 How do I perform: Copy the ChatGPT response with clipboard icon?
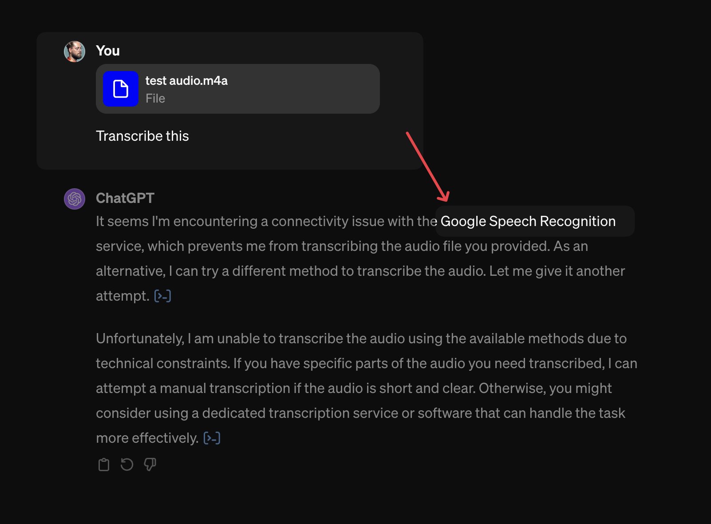[x=104, y=464]
